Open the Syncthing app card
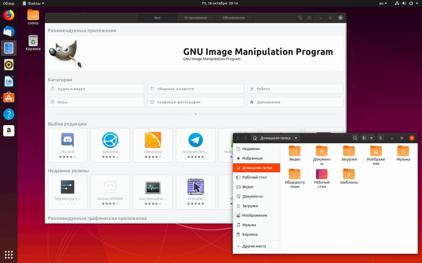The width and height of the screenshot is (422, 263). 110,145
